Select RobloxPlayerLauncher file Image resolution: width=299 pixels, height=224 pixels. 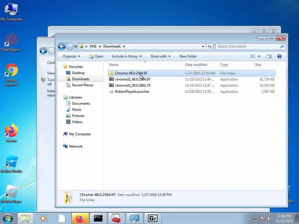coord(192,91)
